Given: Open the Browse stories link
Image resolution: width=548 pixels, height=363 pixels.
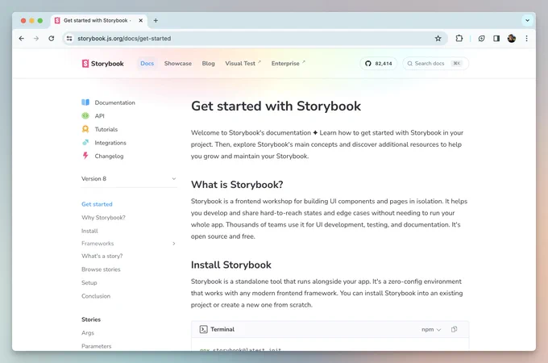Looking at the screenshot, I should click(101, 269).
